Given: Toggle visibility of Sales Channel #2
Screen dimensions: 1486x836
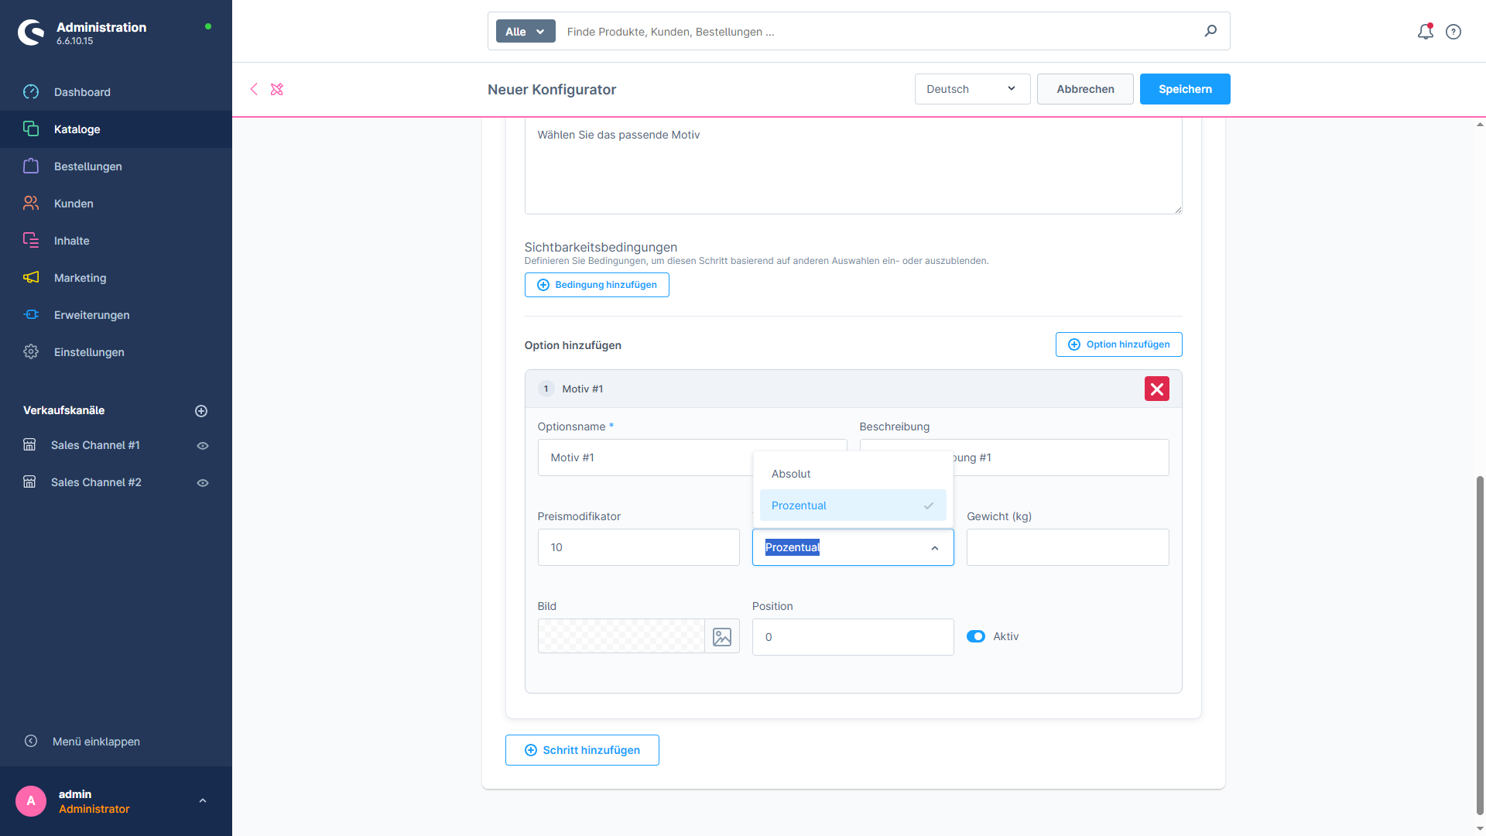Looking at the screenshot, I should (203, 483).
